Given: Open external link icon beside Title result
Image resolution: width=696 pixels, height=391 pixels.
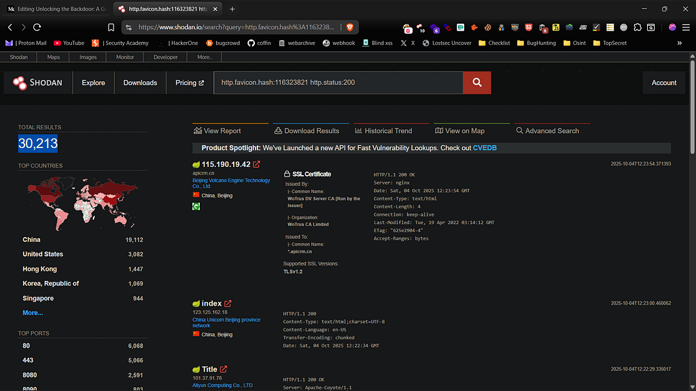Looking at the screenshot, I should pos(224,370).
